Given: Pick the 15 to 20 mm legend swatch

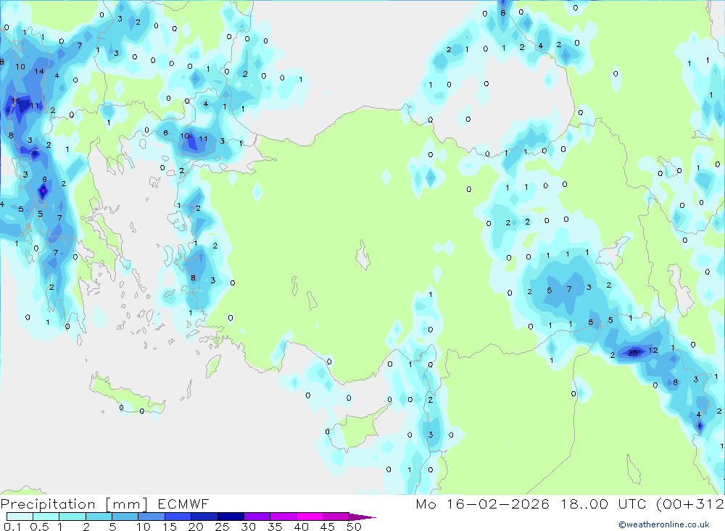Looking at the screenshot, I should [178, 517].
